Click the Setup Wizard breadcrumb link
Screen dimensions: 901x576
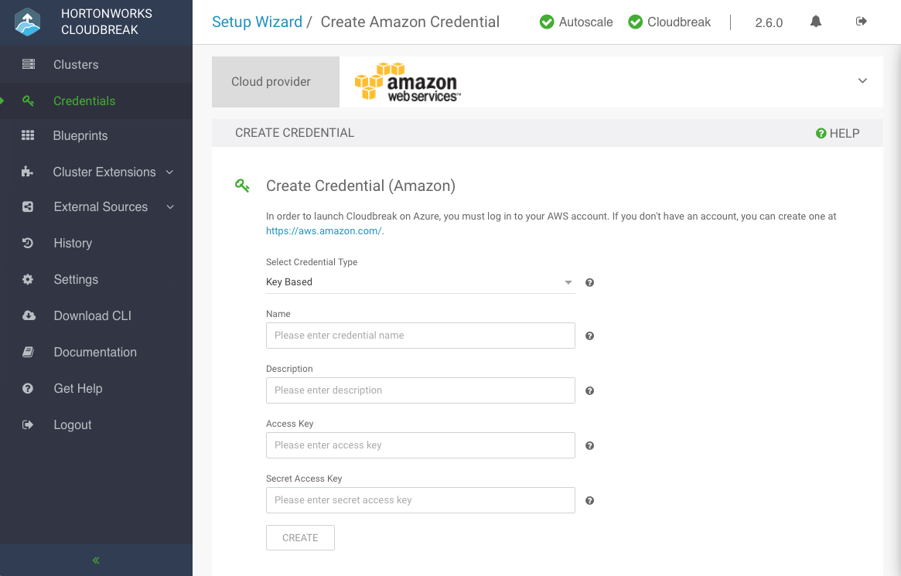pos(257,22)
